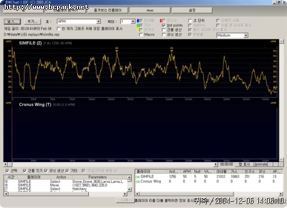The image size is (287, 208).
Task: Toggle the 가스 checkbox
Action: click(x=141, y=25)
